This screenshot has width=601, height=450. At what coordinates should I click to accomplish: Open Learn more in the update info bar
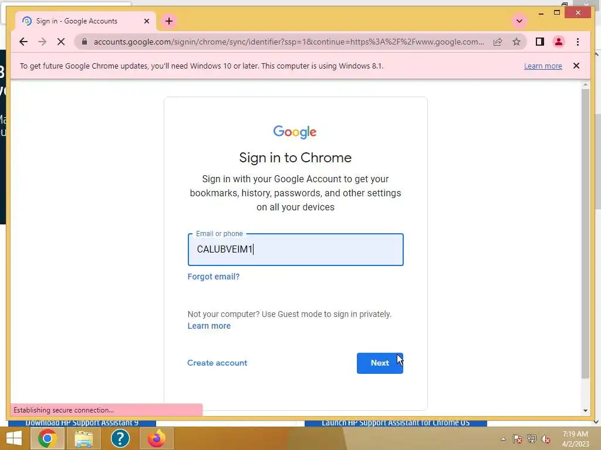coord(543,66)
